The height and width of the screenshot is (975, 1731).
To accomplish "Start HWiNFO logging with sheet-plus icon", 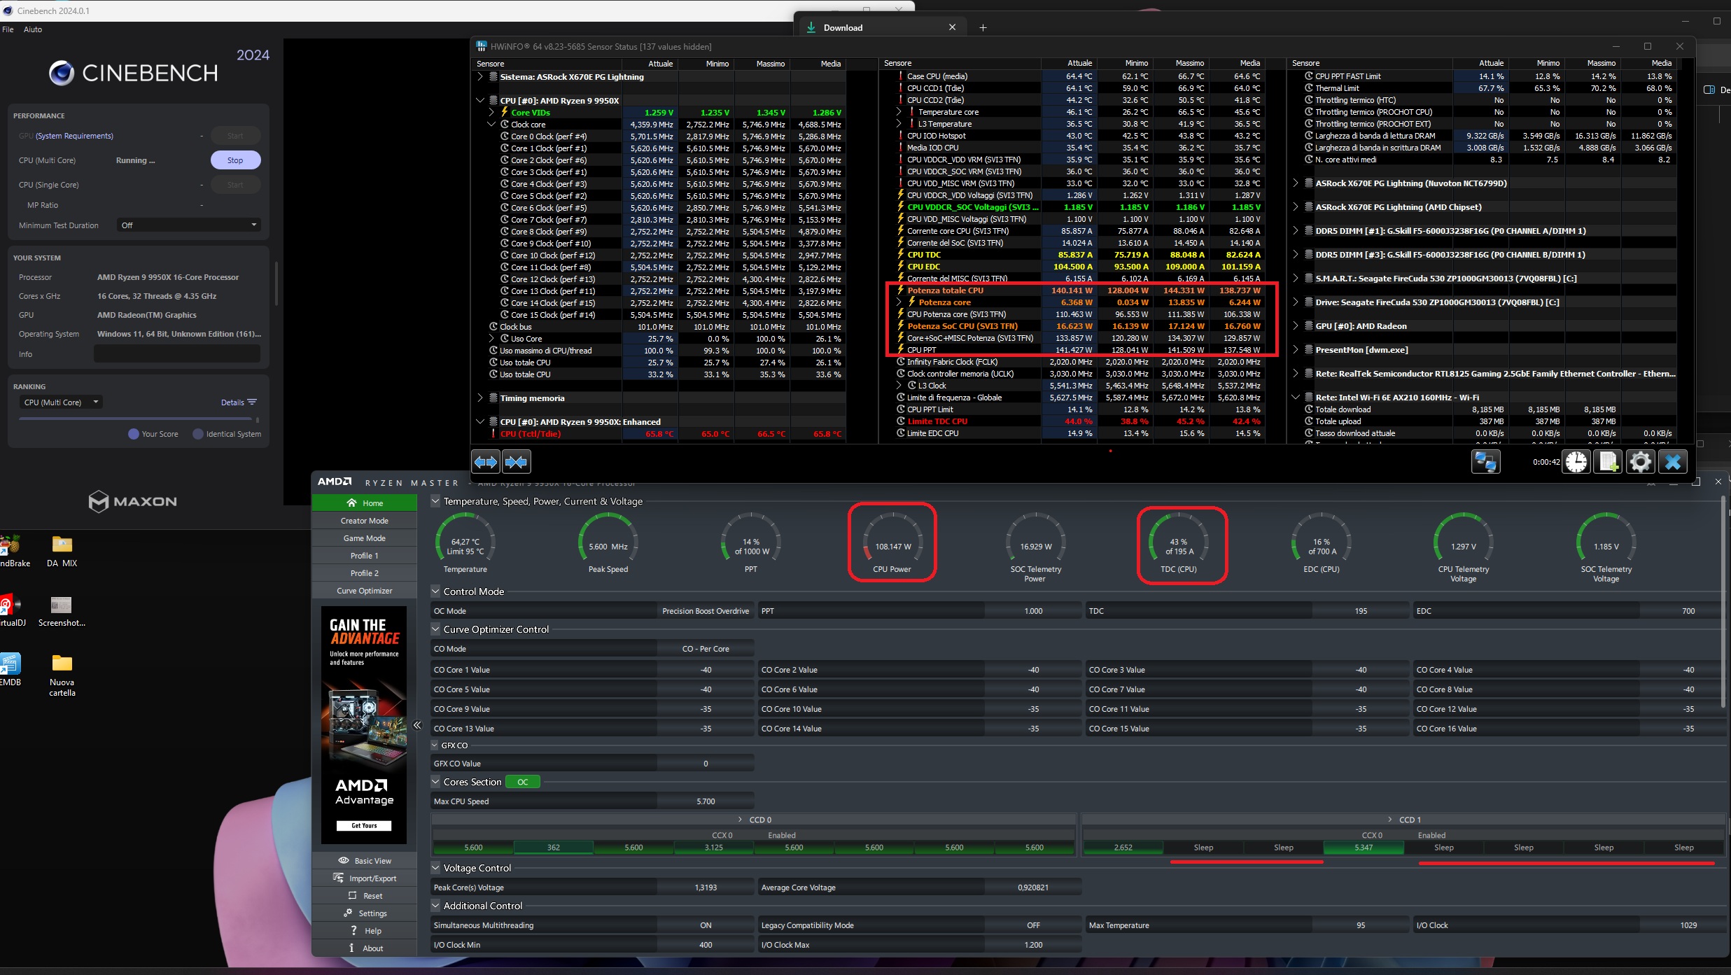I will click(x=1609, y=462).
